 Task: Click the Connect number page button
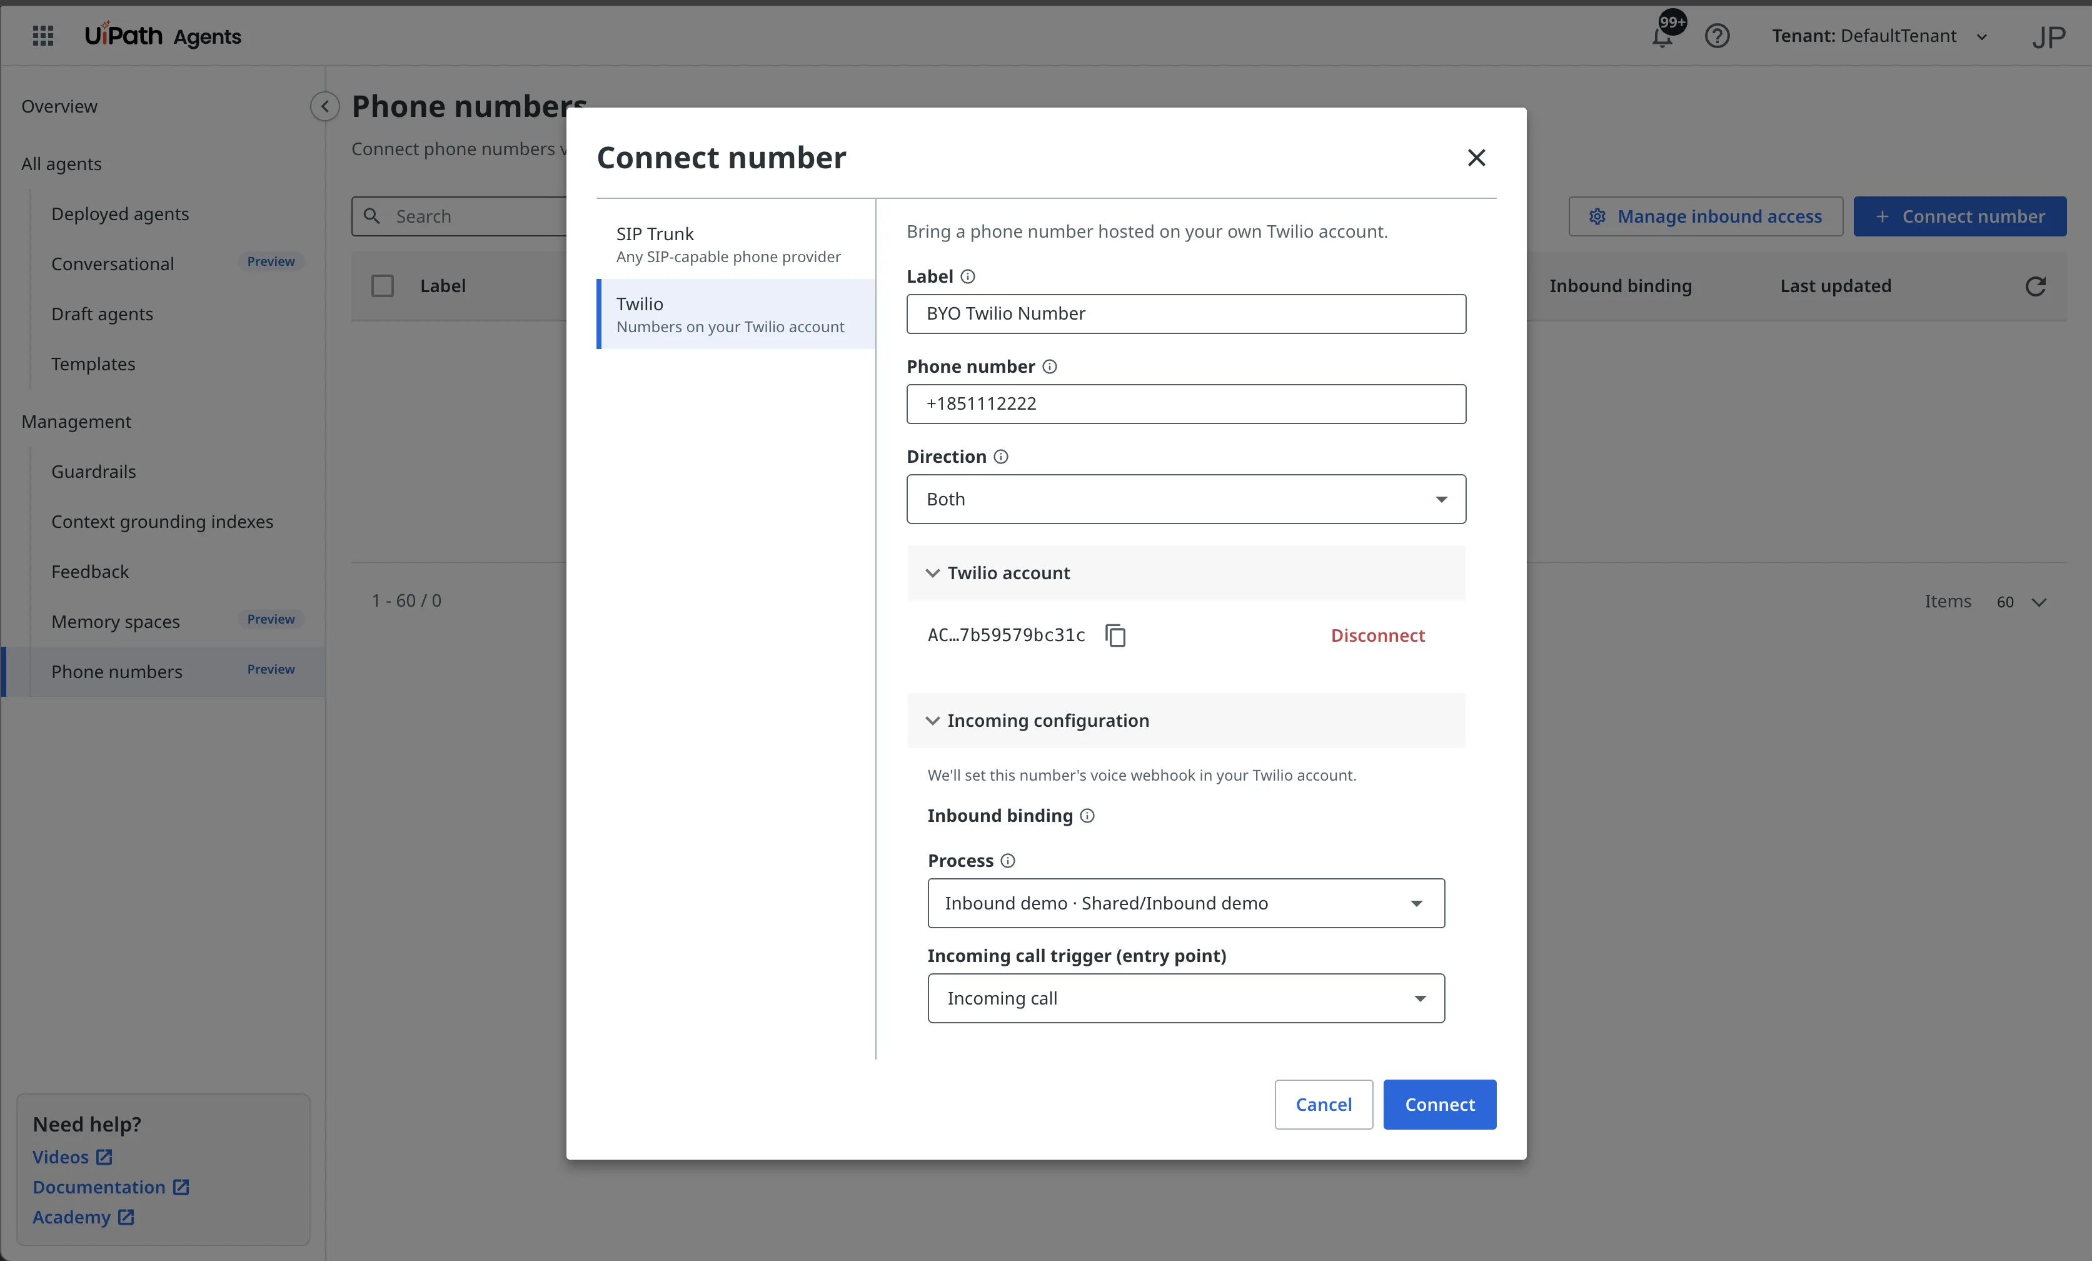pos(1959,216)
